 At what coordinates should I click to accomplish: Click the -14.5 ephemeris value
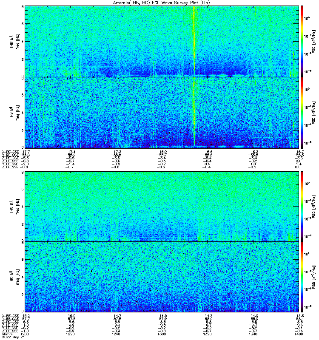click(x=162, y=316)
